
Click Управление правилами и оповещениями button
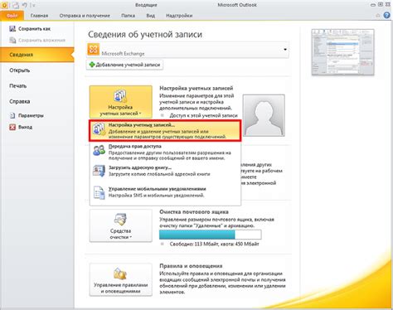(x=120, y=279)
